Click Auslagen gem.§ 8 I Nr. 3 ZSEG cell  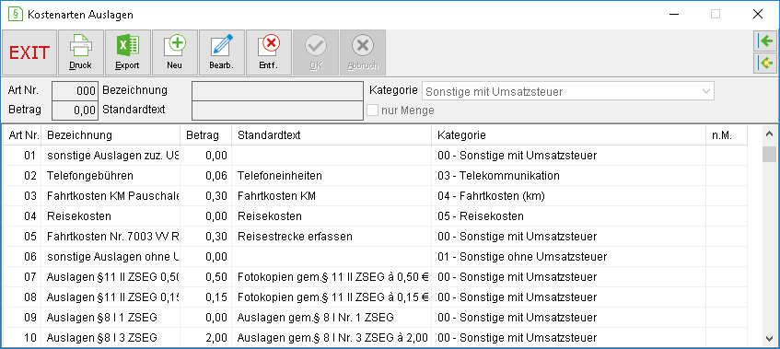(332, 338)
